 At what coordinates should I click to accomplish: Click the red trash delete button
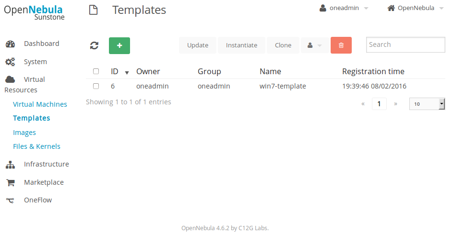pyautogui.click(x=341, y=45)
